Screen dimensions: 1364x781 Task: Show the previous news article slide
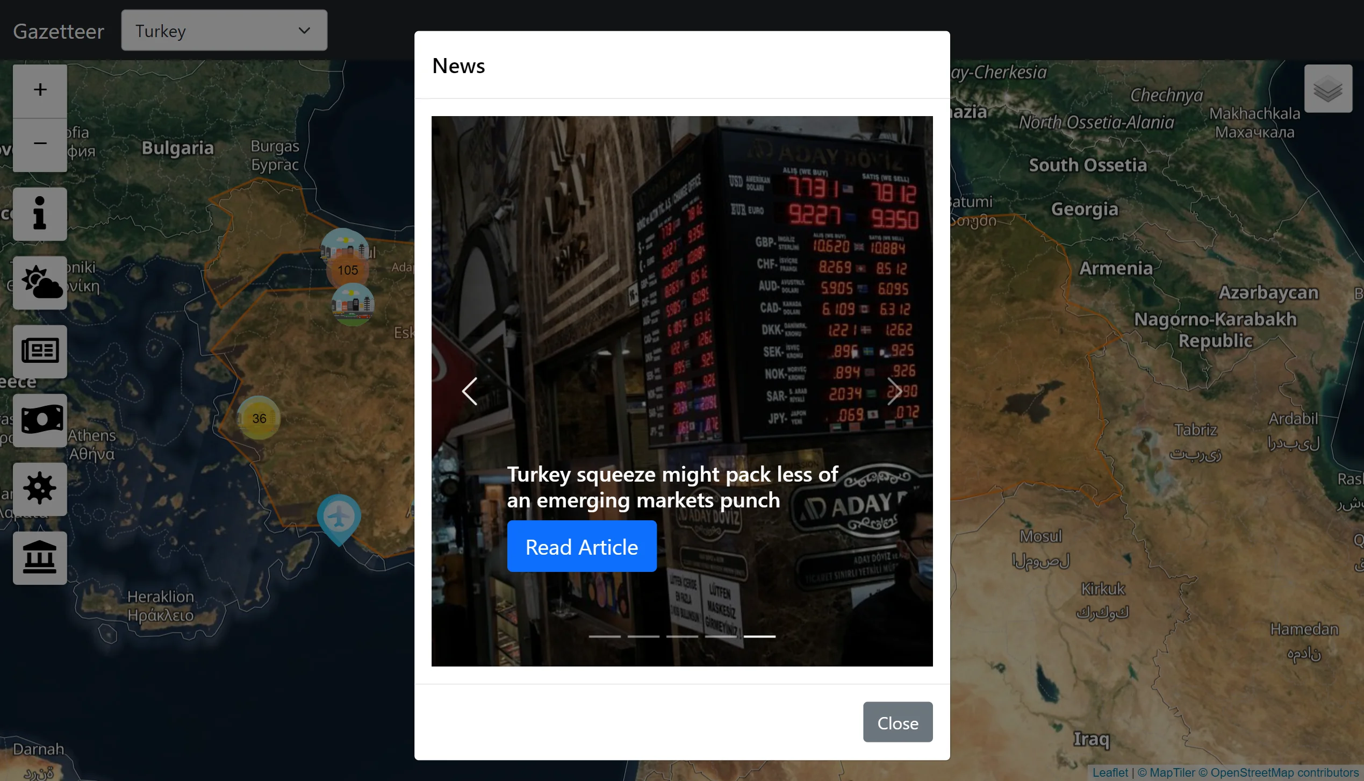pyautogui.click(x=469, y=391)
